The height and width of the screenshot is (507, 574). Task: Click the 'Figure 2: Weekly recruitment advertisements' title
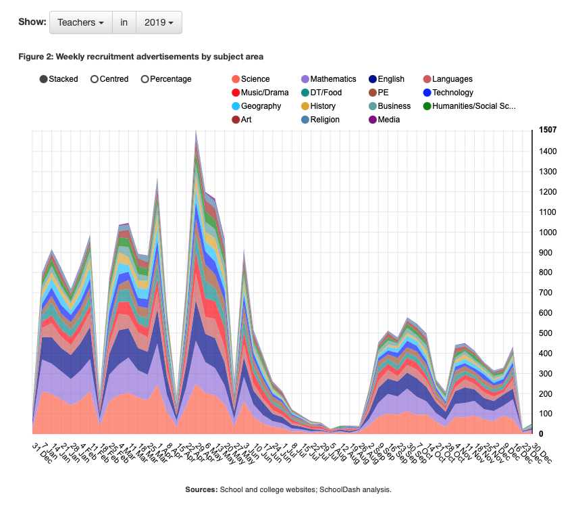(x=141, y=57)
